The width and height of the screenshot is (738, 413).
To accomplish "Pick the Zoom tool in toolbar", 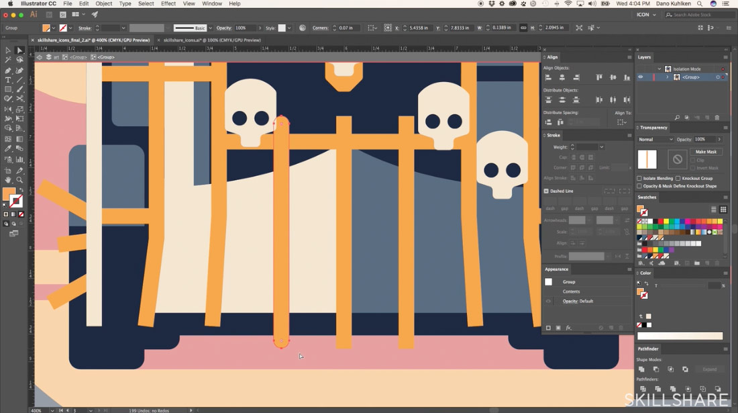I will [19, 180].
